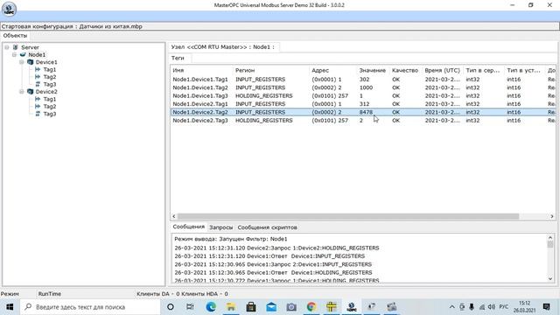Select row Node1.Device1.Tag1 in table

coord(363,80)
